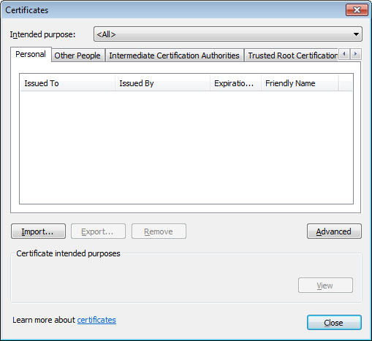Open the certificates help link
This screenshot has height=341, width=372.
coord(96,320)
